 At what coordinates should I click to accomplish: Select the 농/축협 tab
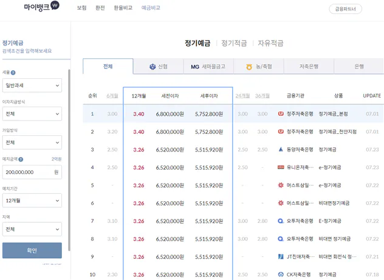259,67
